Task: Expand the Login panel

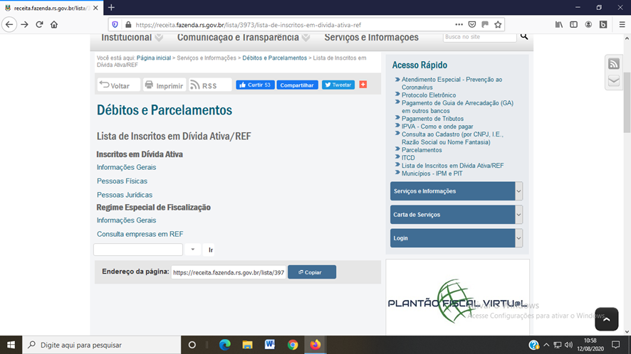Action: 518,238
